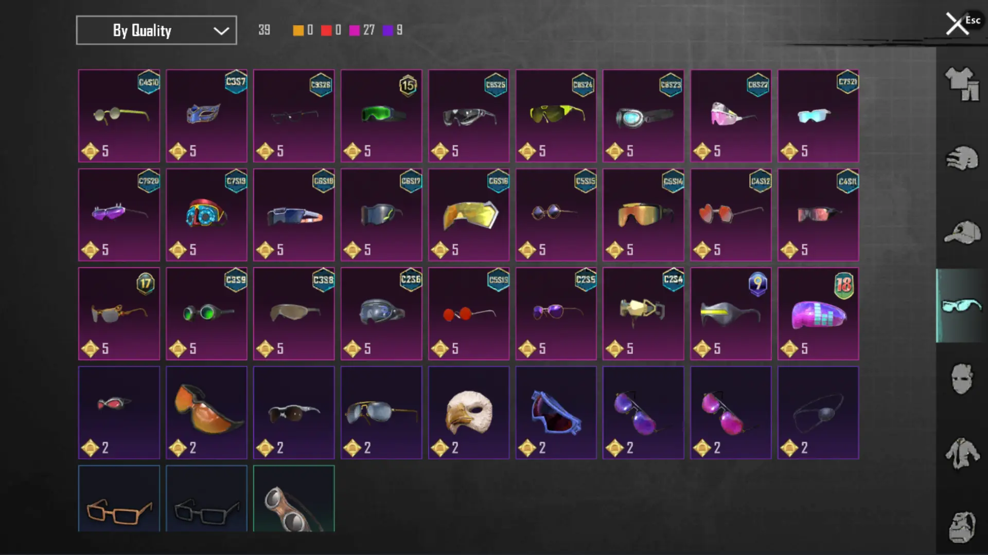
Task: Select the blue C3S7 masquerade mask
Action: (x=206, y=116)
